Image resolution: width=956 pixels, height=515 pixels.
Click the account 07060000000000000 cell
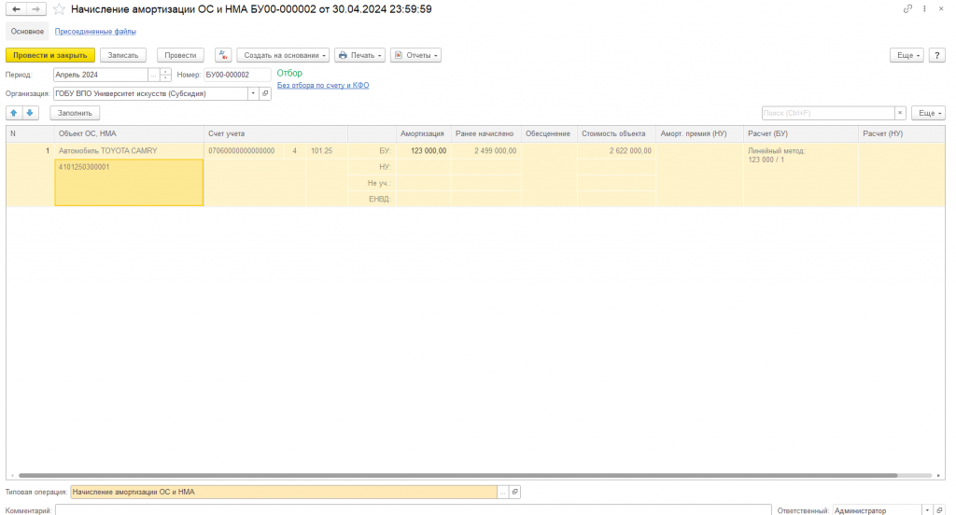coord(244,150)
